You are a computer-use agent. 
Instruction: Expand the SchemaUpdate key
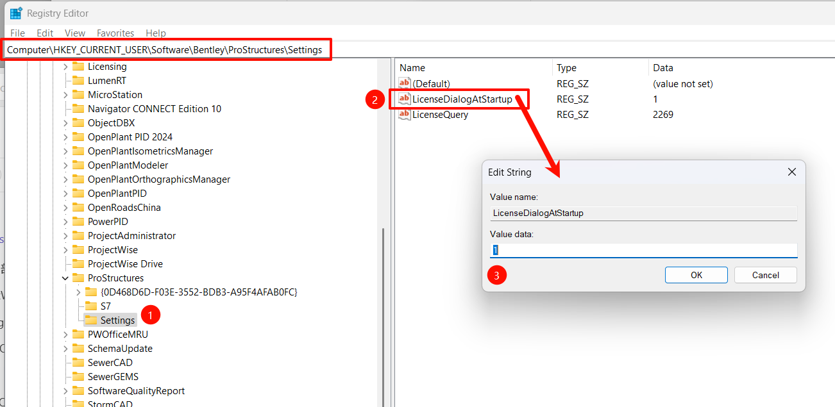pos(65,349)
